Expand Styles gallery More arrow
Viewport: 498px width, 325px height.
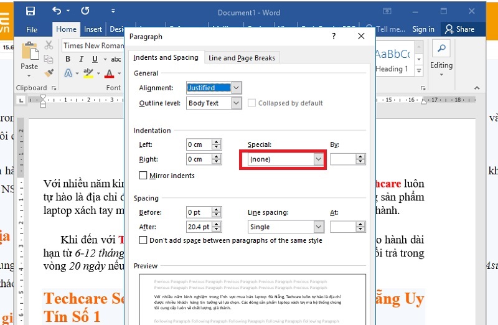point(419,70)
